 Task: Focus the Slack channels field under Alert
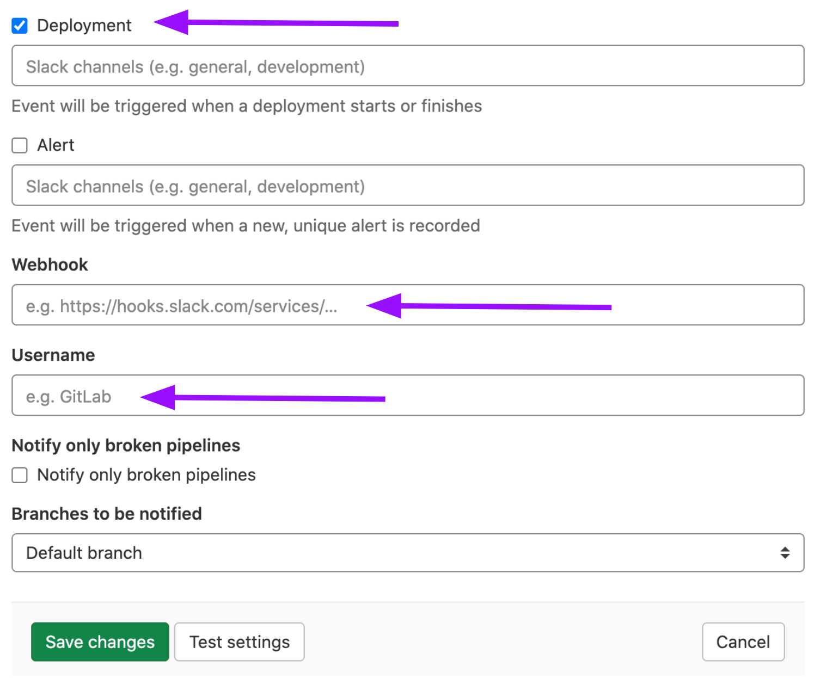point(407,186)
